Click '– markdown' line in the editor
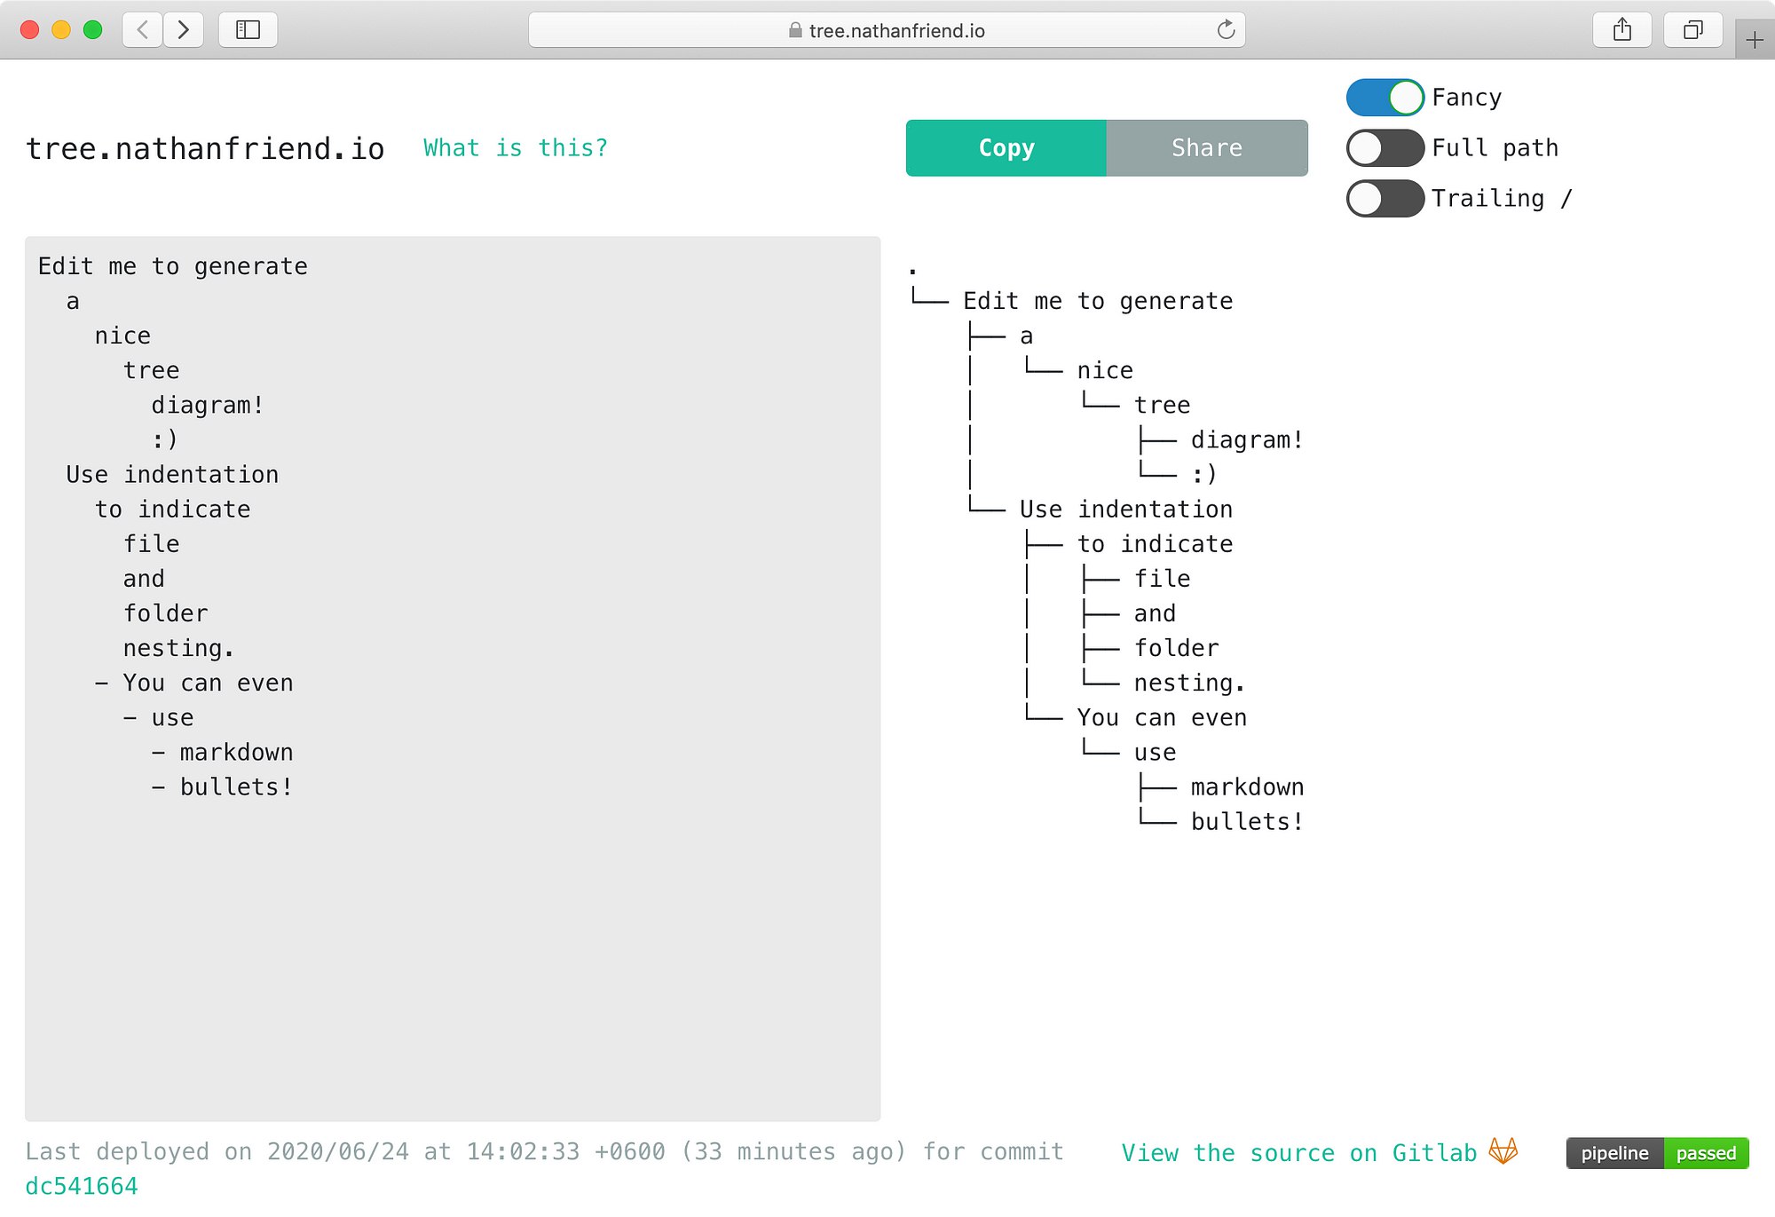Viewport: 1775px width, 1217px height. pyautogui.click(x=222, y=753)
